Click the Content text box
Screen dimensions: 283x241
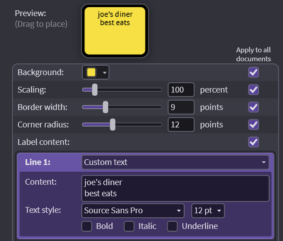click(x=175, y=188)
